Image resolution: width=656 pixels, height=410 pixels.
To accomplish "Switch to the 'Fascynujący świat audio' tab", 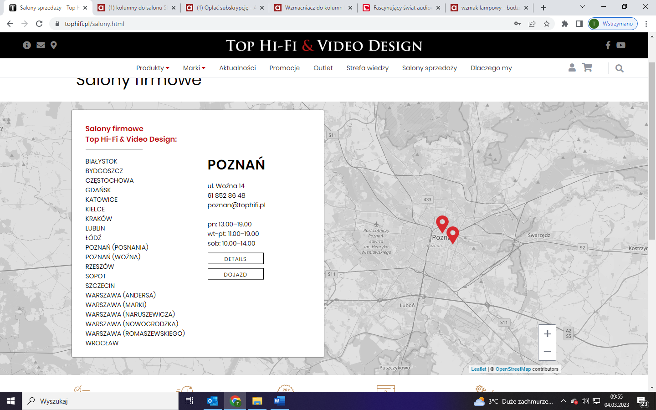I will tap(401, 8).
